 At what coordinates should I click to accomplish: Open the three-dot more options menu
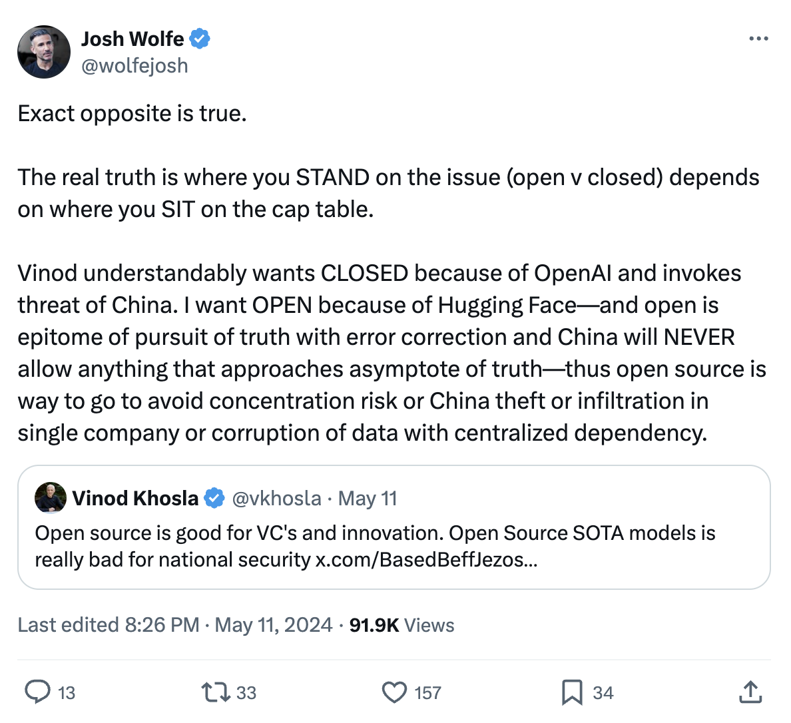click(x=758, y=39)
